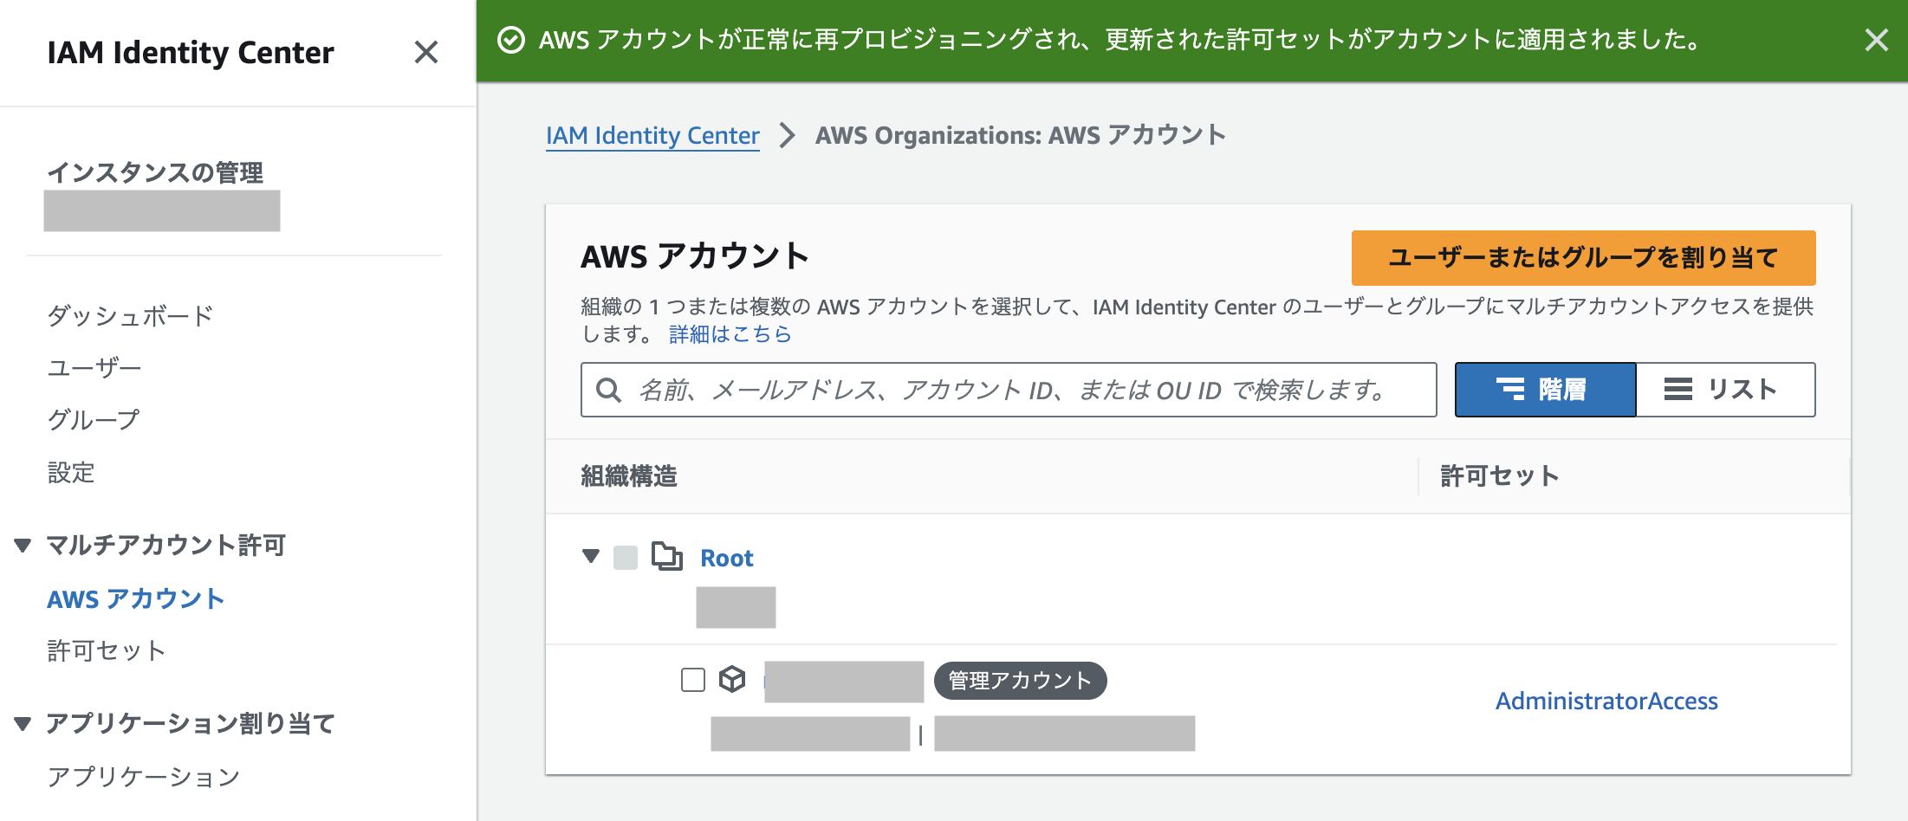Click the search magnifier icon

[609, 390]
